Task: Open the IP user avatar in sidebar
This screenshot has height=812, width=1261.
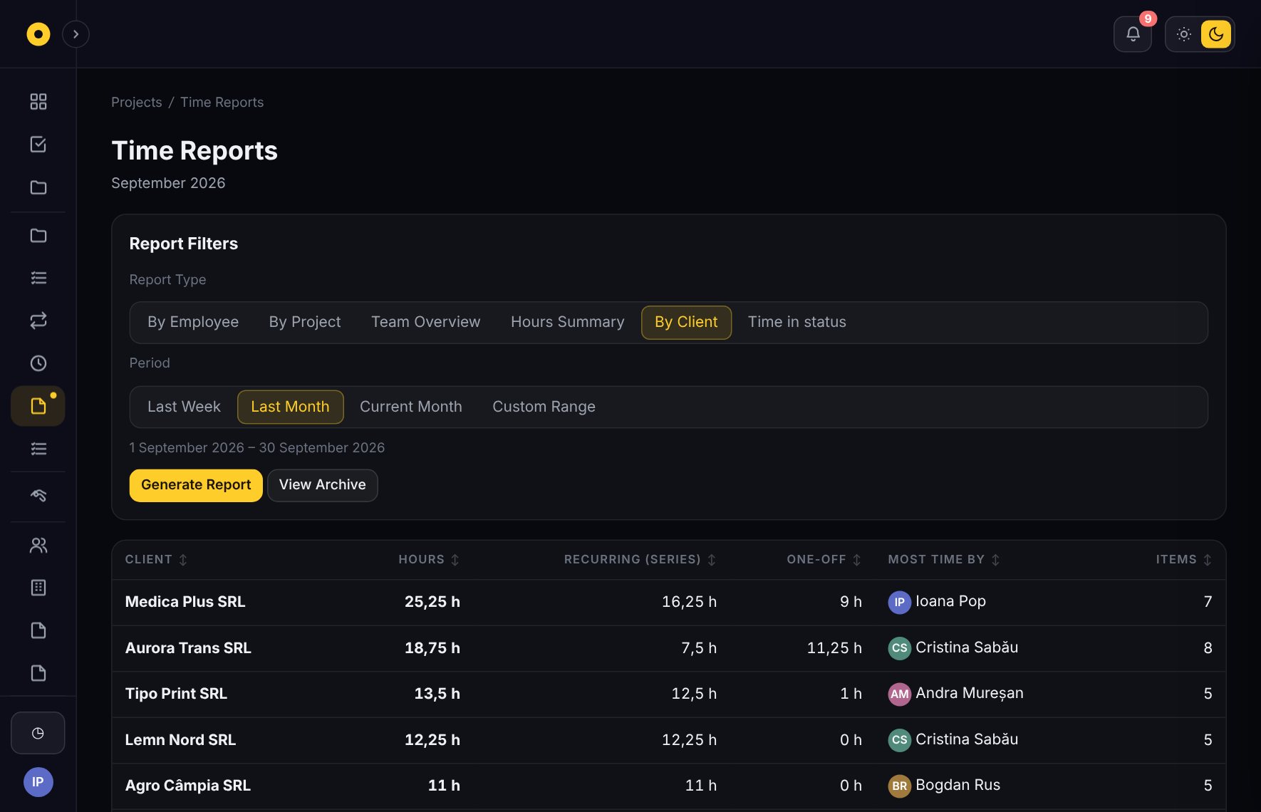Action: pos(38,782)
